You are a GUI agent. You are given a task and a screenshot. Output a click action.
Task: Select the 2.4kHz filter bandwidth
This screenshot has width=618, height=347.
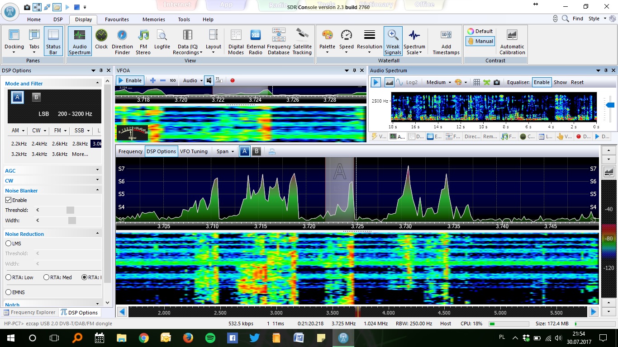(x=39, y=144)
